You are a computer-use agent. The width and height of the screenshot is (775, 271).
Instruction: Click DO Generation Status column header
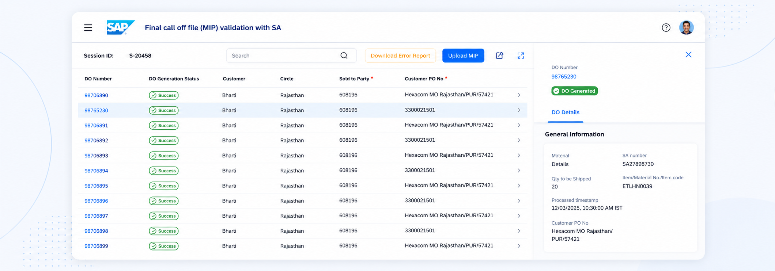point(174,79)
